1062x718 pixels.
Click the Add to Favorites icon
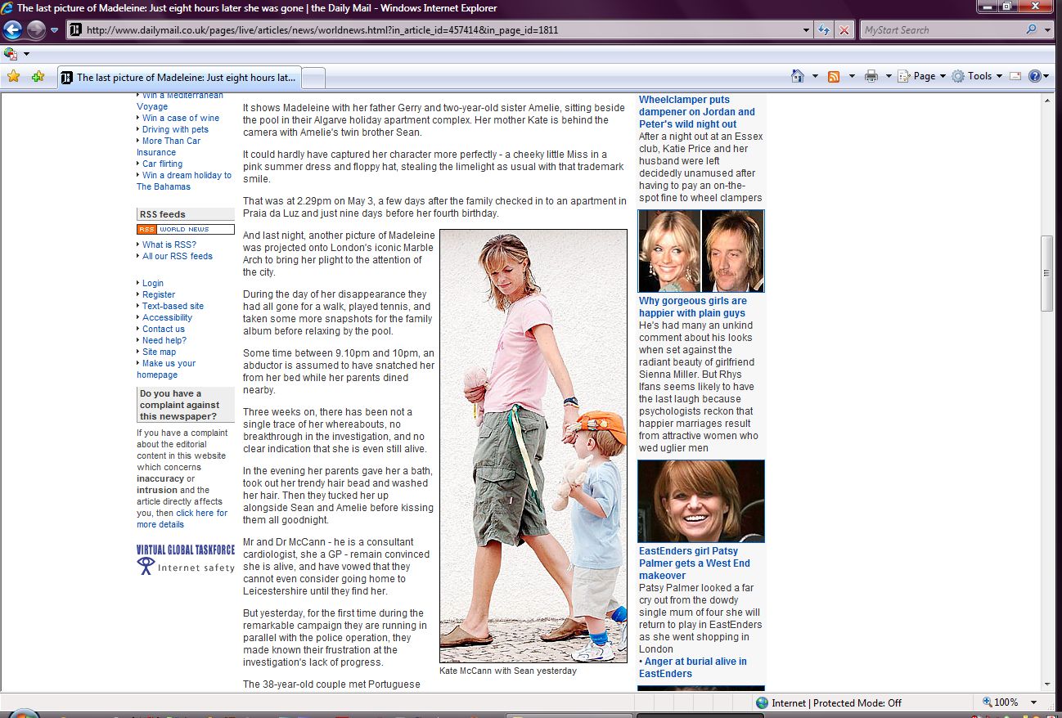[x=38, y=77]
